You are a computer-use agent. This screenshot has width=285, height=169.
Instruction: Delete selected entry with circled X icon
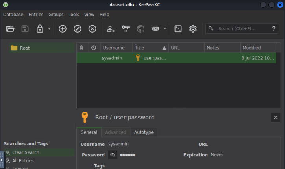[x=93, y=29]
